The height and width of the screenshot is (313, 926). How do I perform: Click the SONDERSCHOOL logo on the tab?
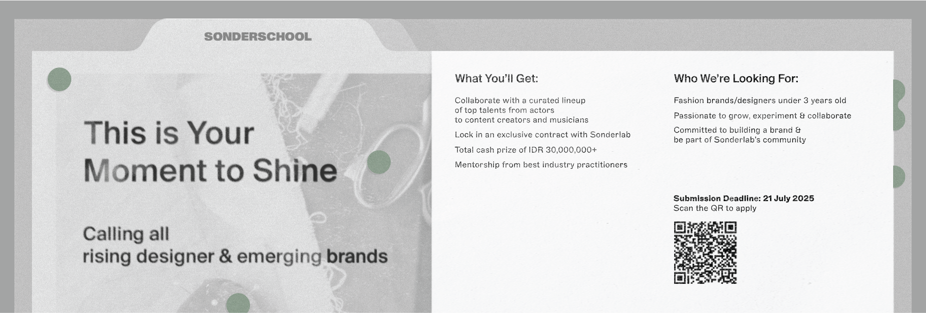pyautogui.click(x=258, y=37)
